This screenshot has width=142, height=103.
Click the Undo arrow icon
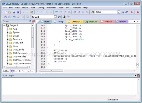tap(37, 12)
